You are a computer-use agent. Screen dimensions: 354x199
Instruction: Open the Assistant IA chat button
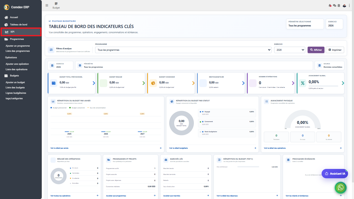coord(335,174)
